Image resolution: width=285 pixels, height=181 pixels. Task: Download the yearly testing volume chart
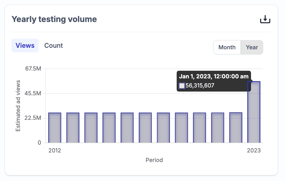pos(265,19)
